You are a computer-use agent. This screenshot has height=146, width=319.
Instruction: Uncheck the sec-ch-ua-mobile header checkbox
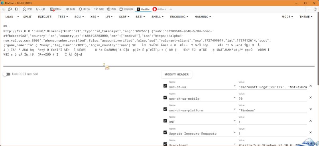[165, 97]
